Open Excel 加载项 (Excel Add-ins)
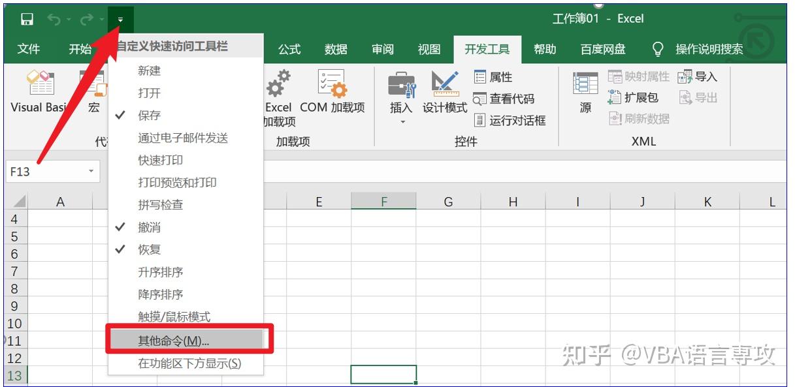This screenshot has width=795, height=387. (278, 98)
